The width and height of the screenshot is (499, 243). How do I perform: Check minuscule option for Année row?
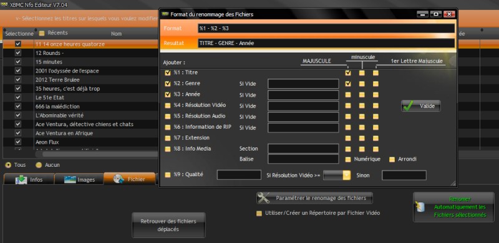point(362,95)
